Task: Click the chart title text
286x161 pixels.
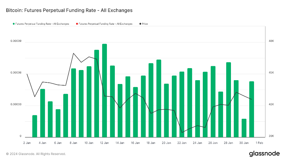Action: pos(69,10)
